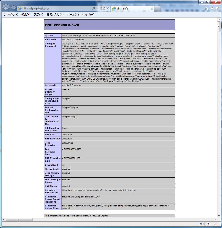Click the Registered Stream Filters label
This screenshot has width=222, height=228.
point(52,207)
